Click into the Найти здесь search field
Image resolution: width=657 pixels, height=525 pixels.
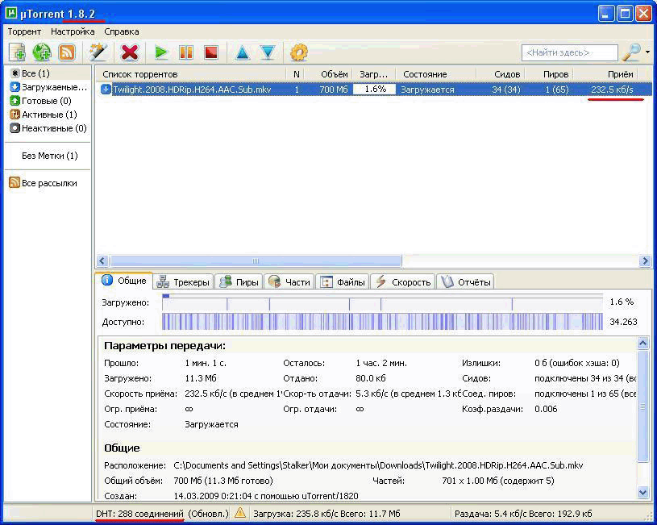[569, 53]
